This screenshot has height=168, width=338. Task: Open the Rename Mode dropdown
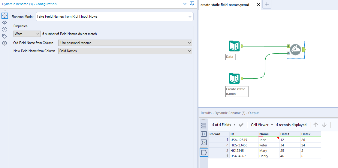point(115,17)
